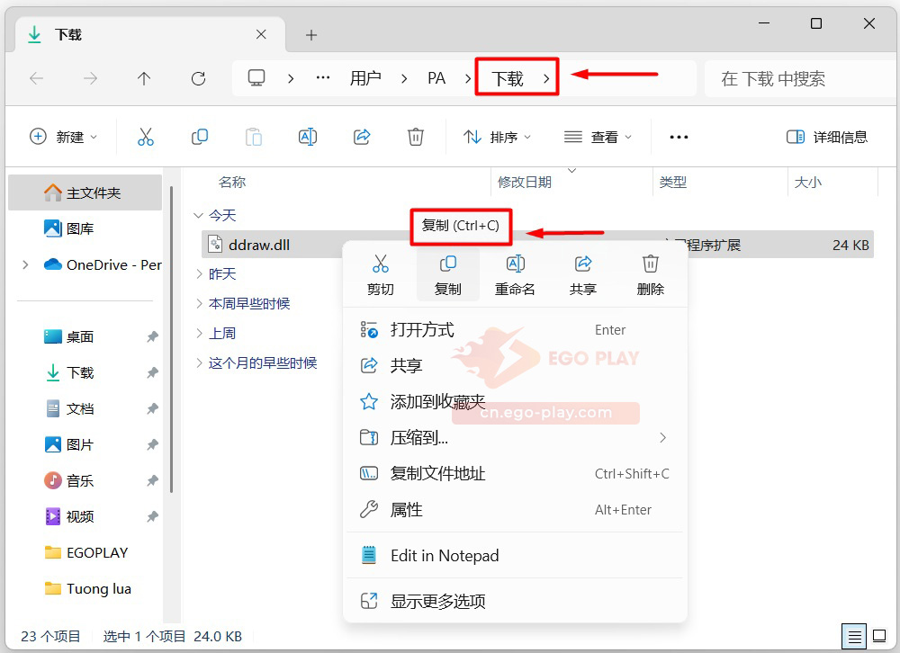Sort by the 名称 column header
Screen dimensions: 900x653
[x=232, y=183]
